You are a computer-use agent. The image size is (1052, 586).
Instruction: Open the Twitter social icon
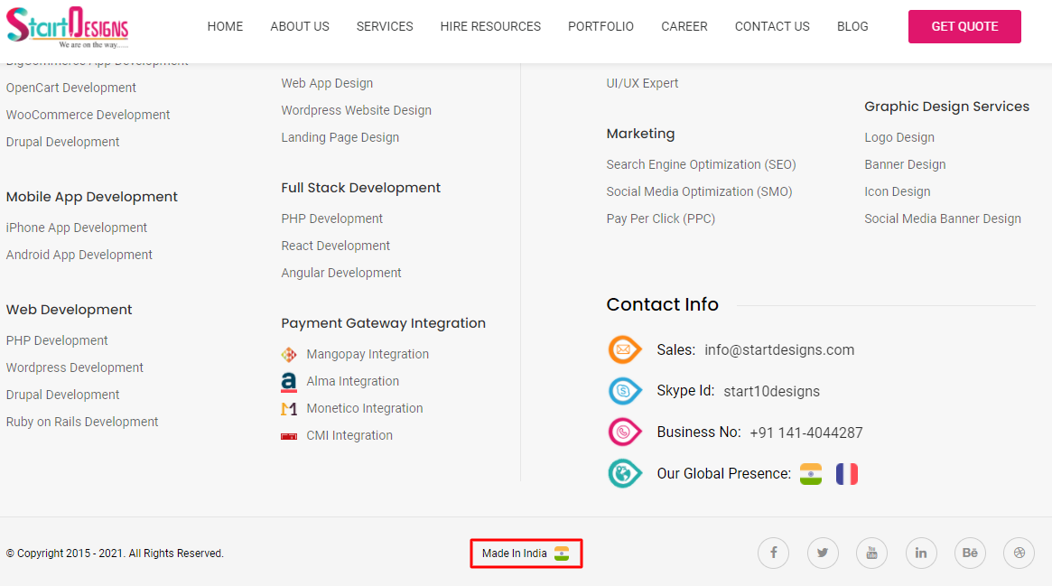823,553
